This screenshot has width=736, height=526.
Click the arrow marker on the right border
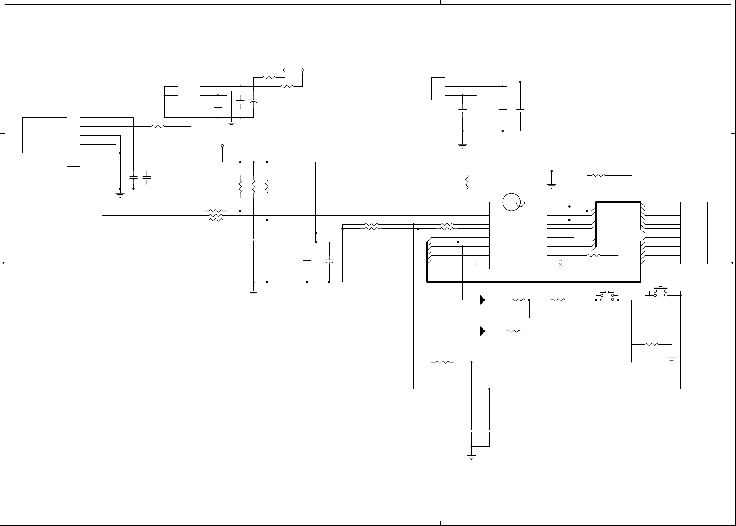pyautogui.click(x=733, y=263)
